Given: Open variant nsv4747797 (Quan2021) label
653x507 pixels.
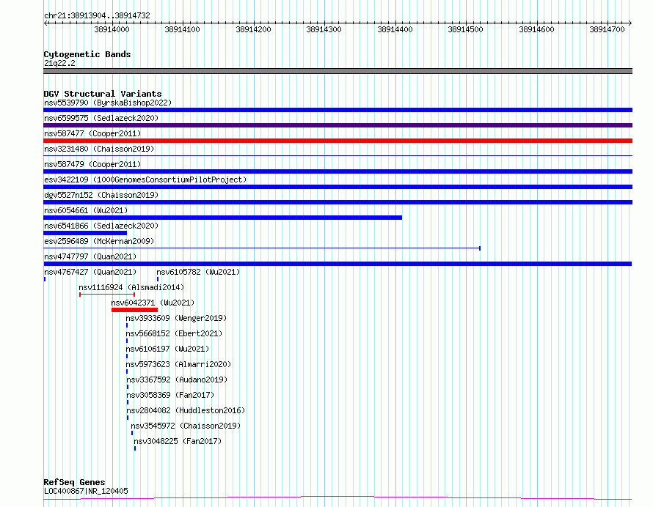Looking at the screenshot, I should click(x=90, y=256).
